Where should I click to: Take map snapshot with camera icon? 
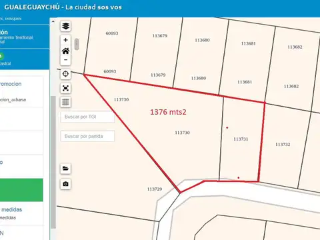point(65,184)
